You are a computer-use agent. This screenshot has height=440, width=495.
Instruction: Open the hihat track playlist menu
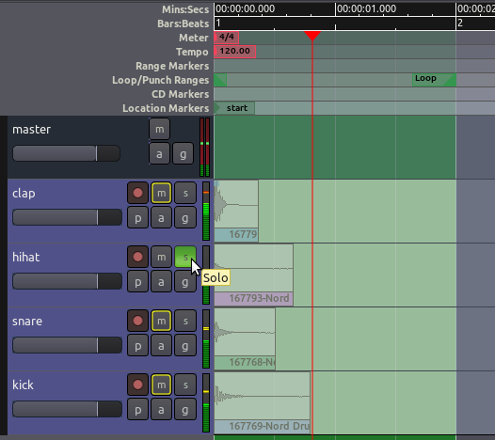coord(137,282)
